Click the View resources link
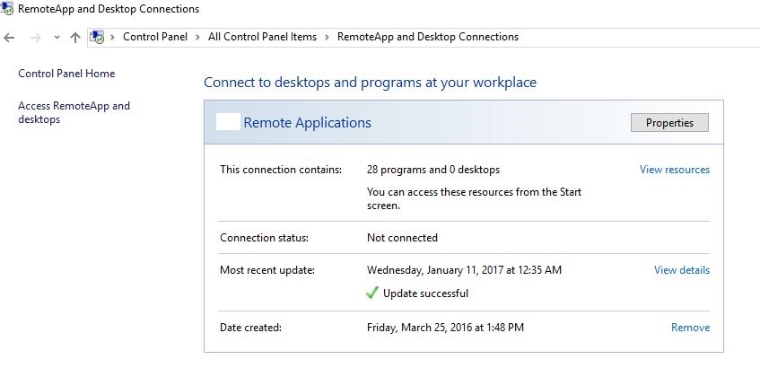This screenshot has height=368, width=760. pos(674,170)
